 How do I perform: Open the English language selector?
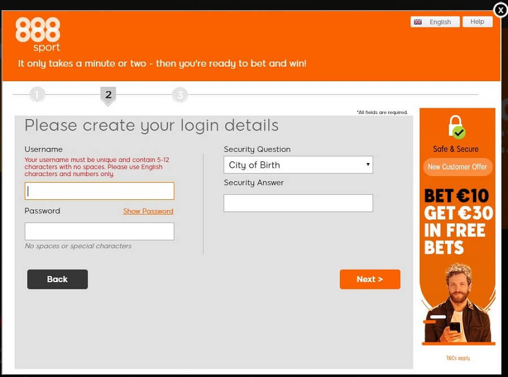435,21
